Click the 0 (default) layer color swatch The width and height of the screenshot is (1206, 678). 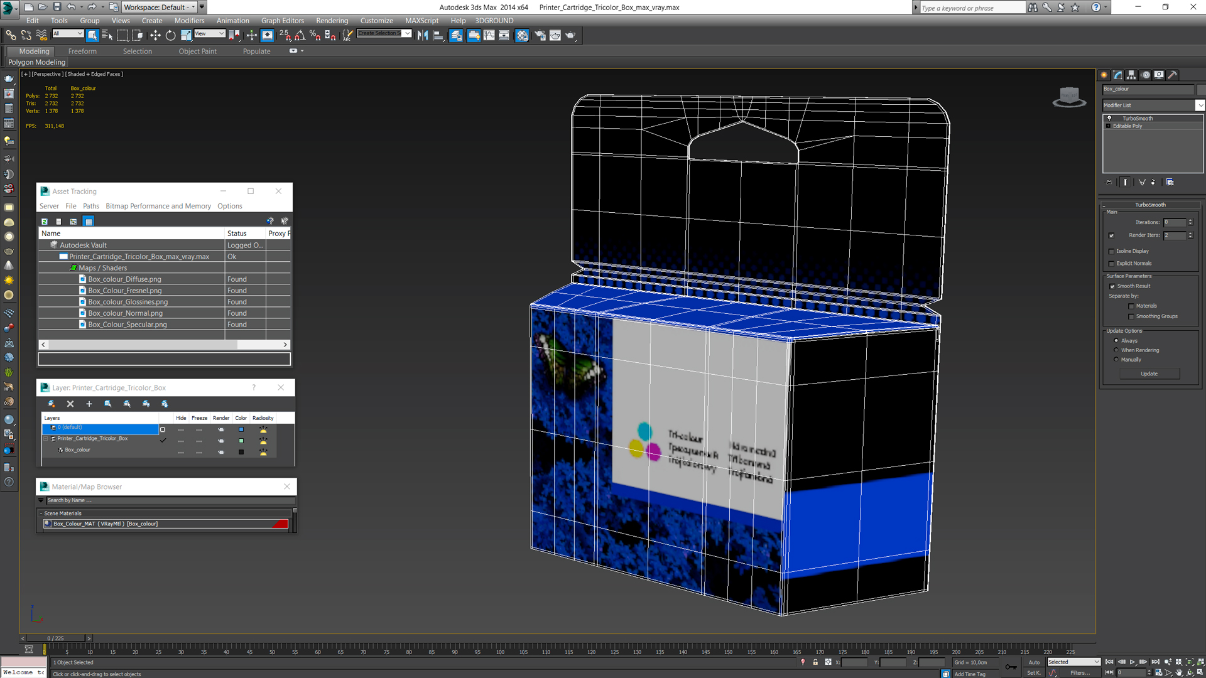click(241, 430)
